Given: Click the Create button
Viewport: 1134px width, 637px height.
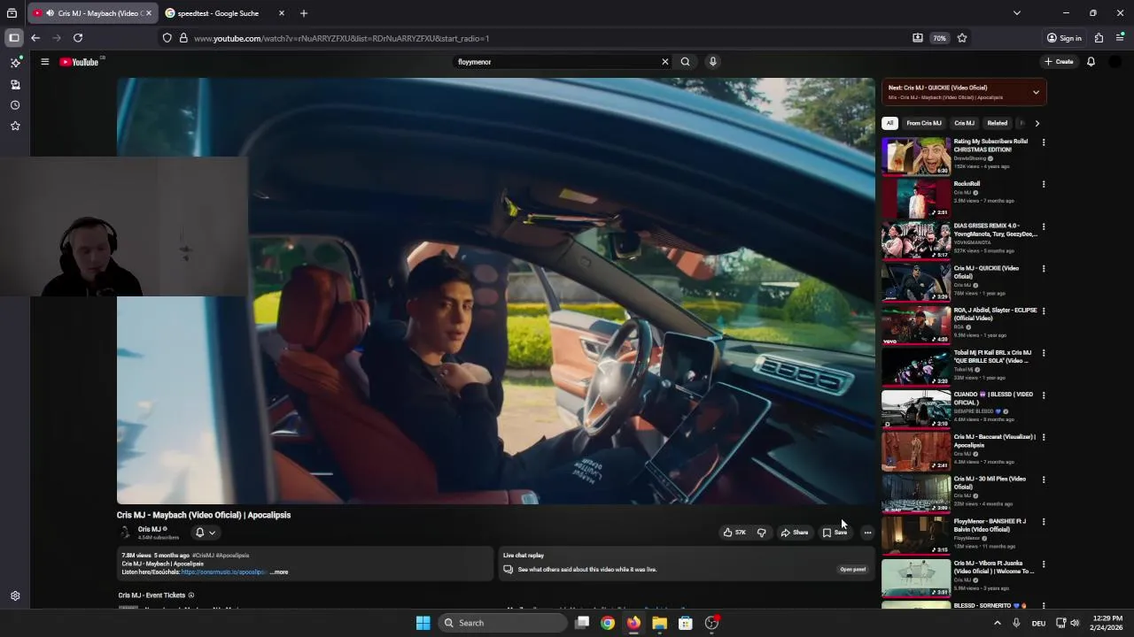Looking at the screenshot, I should click(x=1059, y=62).
